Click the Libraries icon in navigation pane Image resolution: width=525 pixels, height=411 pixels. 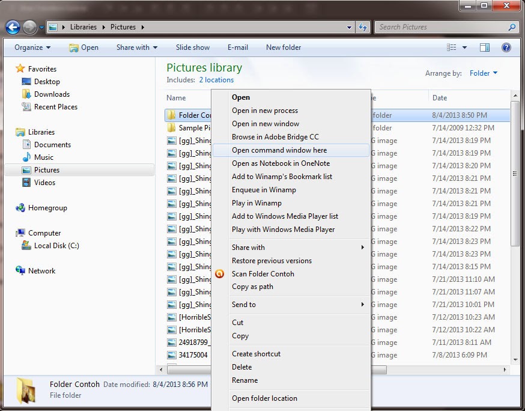[20, 132]
